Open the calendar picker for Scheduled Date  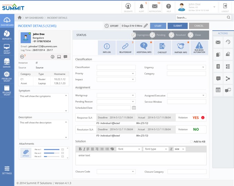(x=134, y=108)
